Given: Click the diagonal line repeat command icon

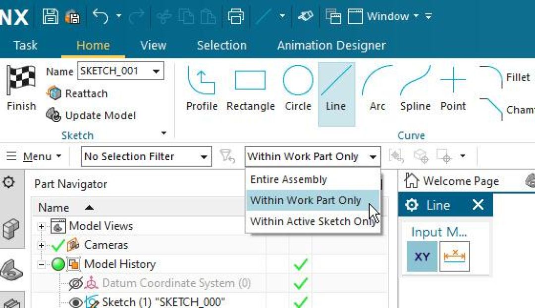Looking at the screenshot, I should [x=264, y=16].
